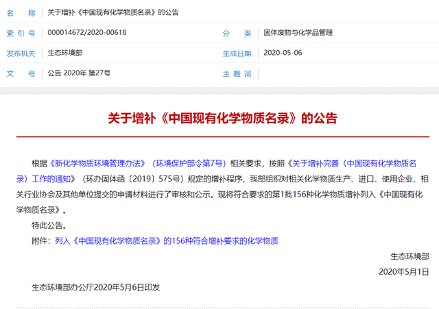Click the 发布机关 field label
Screen dimensions: 439x309
click(x=21, y=53)
